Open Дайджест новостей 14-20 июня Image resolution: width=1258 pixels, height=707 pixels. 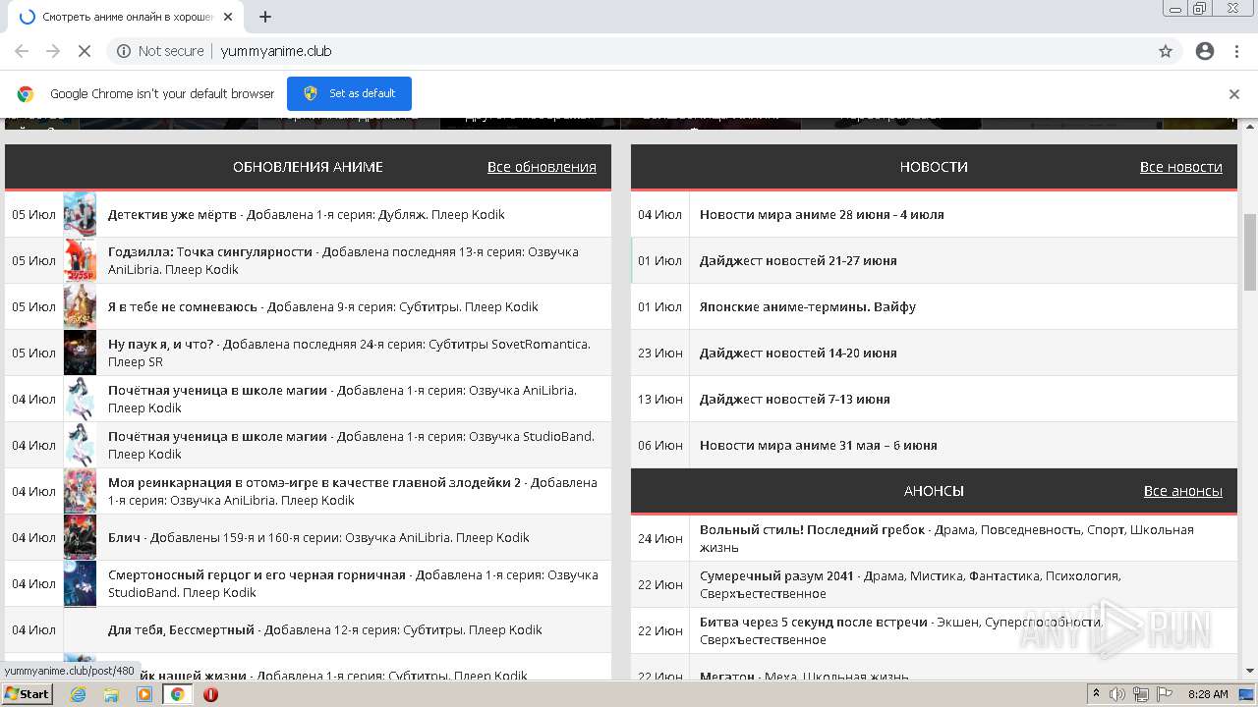pos(798,353)
